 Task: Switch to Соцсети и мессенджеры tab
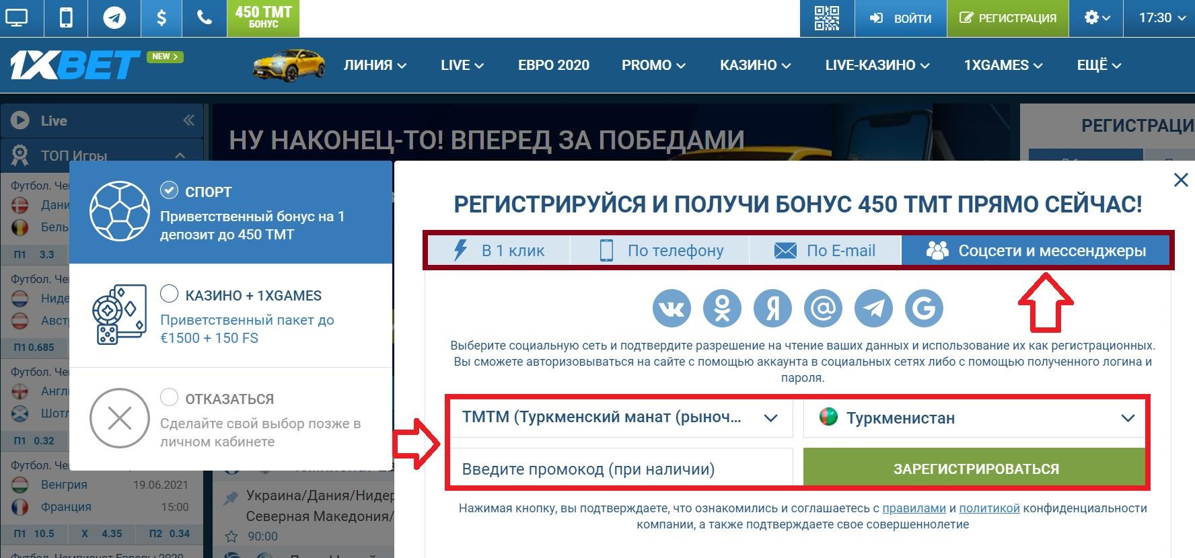[1036, 251]
